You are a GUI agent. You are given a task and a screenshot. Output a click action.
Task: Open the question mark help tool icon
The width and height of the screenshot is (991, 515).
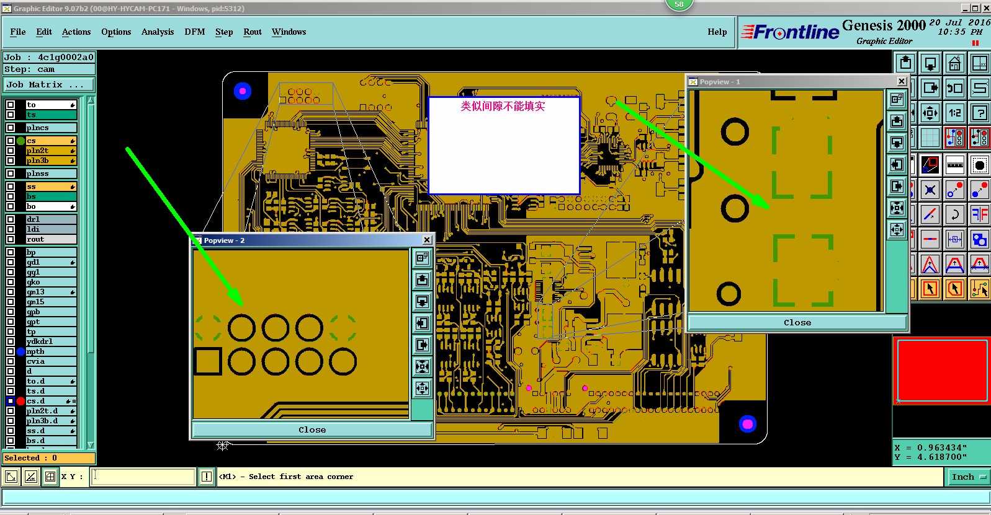(980, 113)
